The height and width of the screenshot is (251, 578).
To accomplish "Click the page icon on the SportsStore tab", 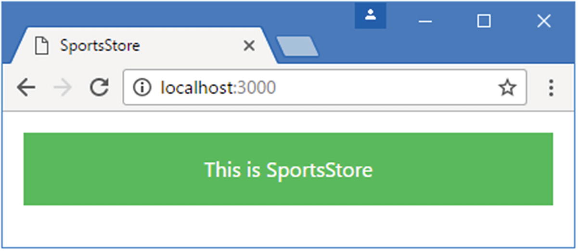I will pyautogui.click(x=42, y=46).
